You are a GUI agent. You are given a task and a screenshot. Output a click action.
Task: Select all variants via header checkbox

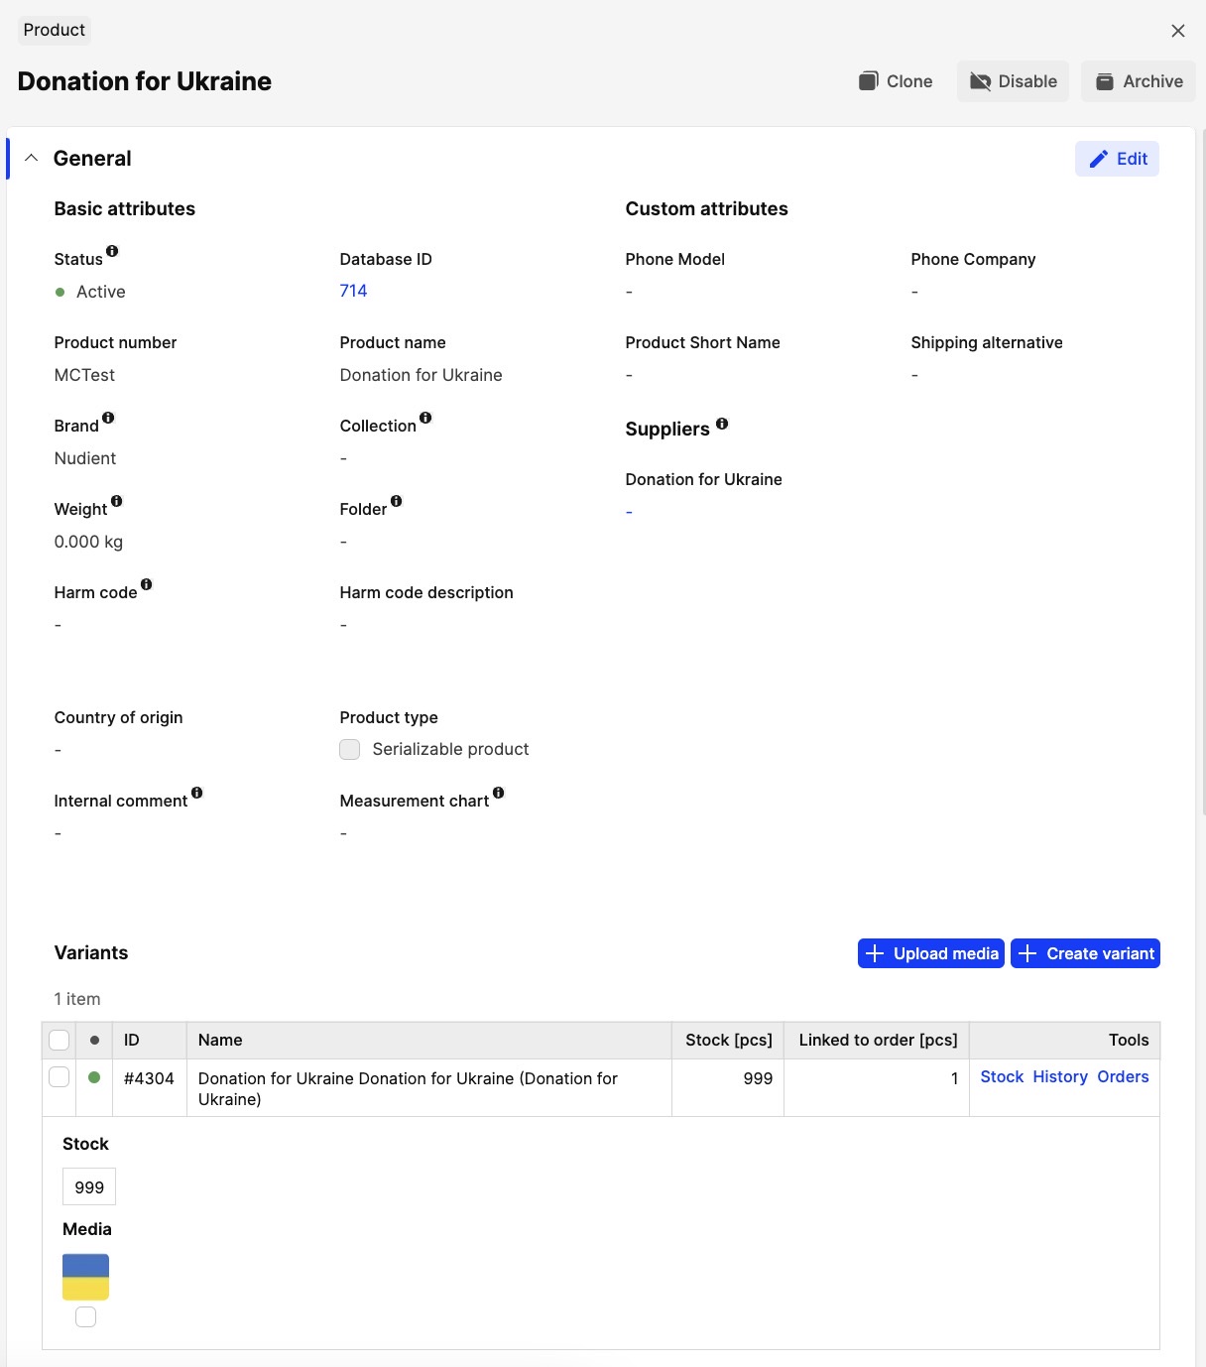tap(60, 1040)
